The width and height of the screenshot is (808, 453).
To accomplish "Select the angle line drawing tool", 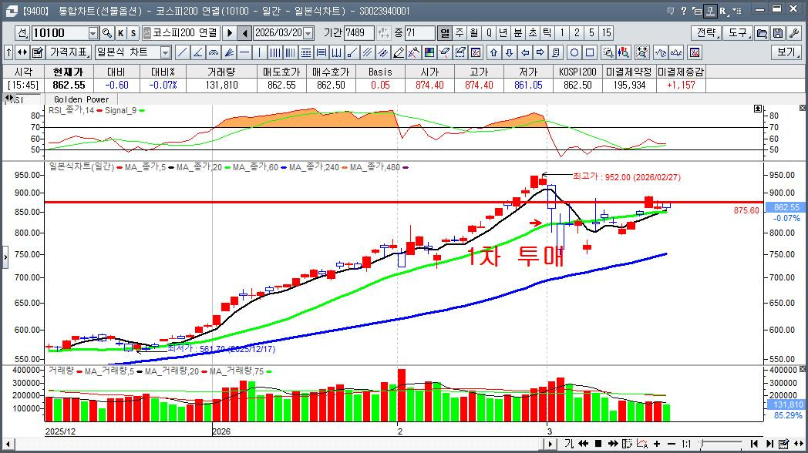I will click(198, 52).
